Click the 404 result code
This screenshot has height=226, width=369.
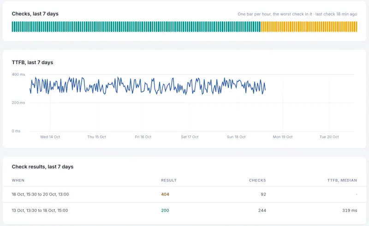click(165, 194)
